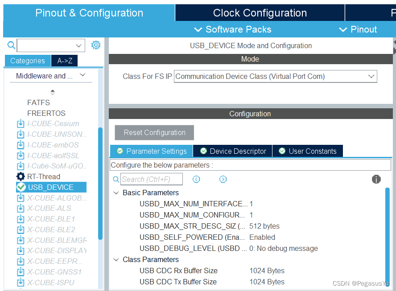Screen dimensions: 396x291
Task: Click the parameter search magnifier icon
Action: click(x=116, y=180)
